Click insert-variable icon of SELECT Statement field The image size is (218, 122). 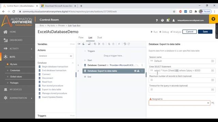tap(213, 70)
